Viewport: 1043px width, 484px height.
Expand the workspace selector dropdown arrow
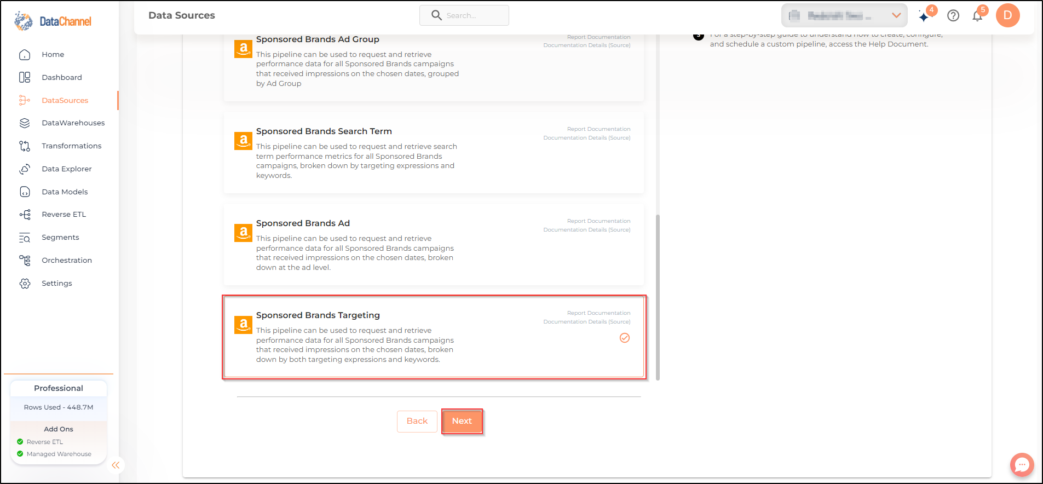(x=896, y=15)
